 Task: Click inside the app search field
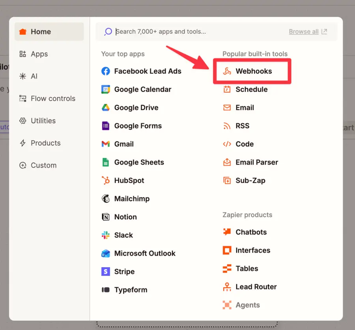177,32
